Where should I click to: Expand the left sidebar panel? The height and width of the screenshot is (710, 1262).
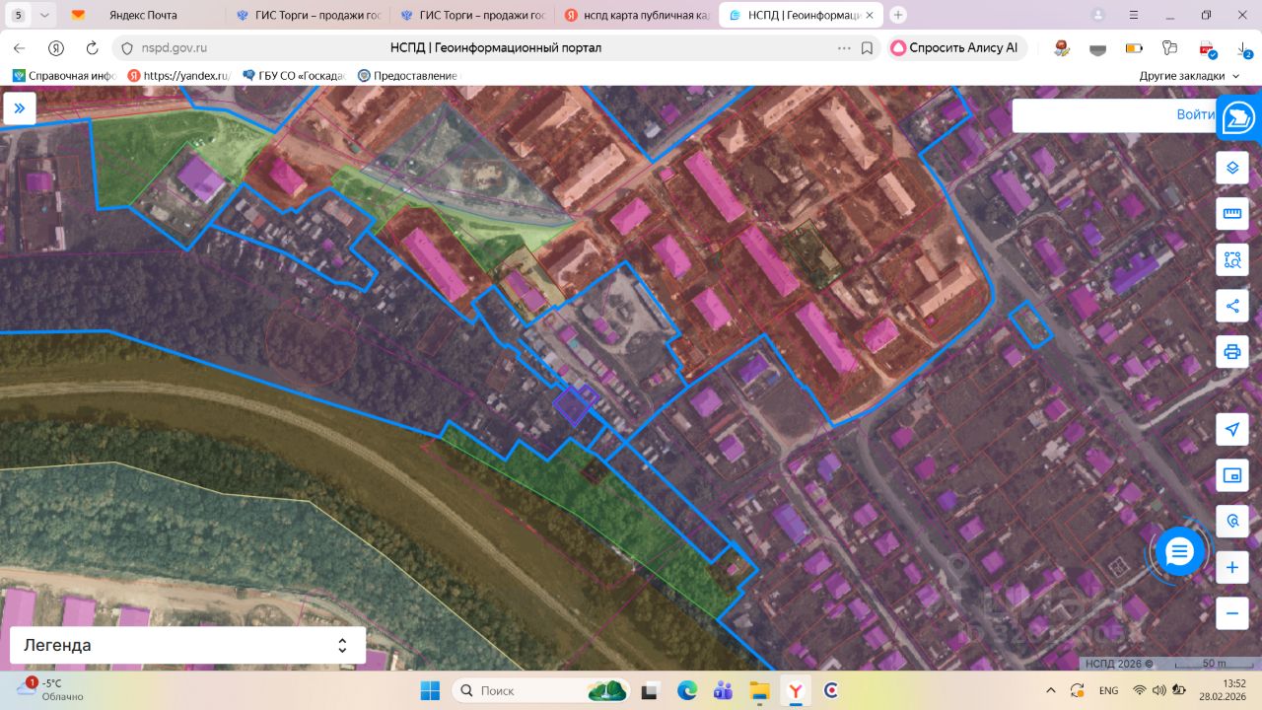[x=20, y=108]
